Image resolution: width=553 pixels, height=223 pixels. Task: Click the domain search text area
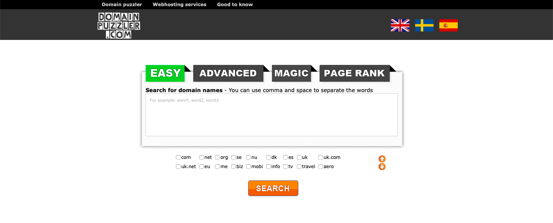pyautogui.click(x=272, y=114)
